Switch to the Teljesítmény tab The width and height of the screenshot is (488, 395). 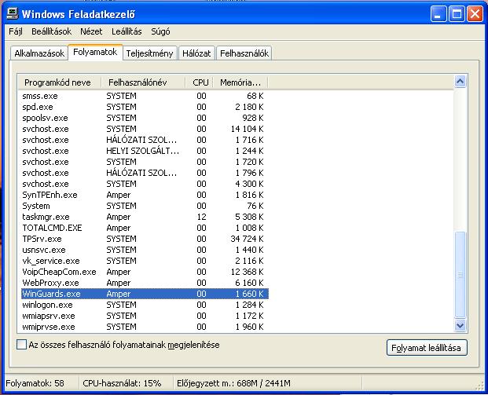(149, 53)
